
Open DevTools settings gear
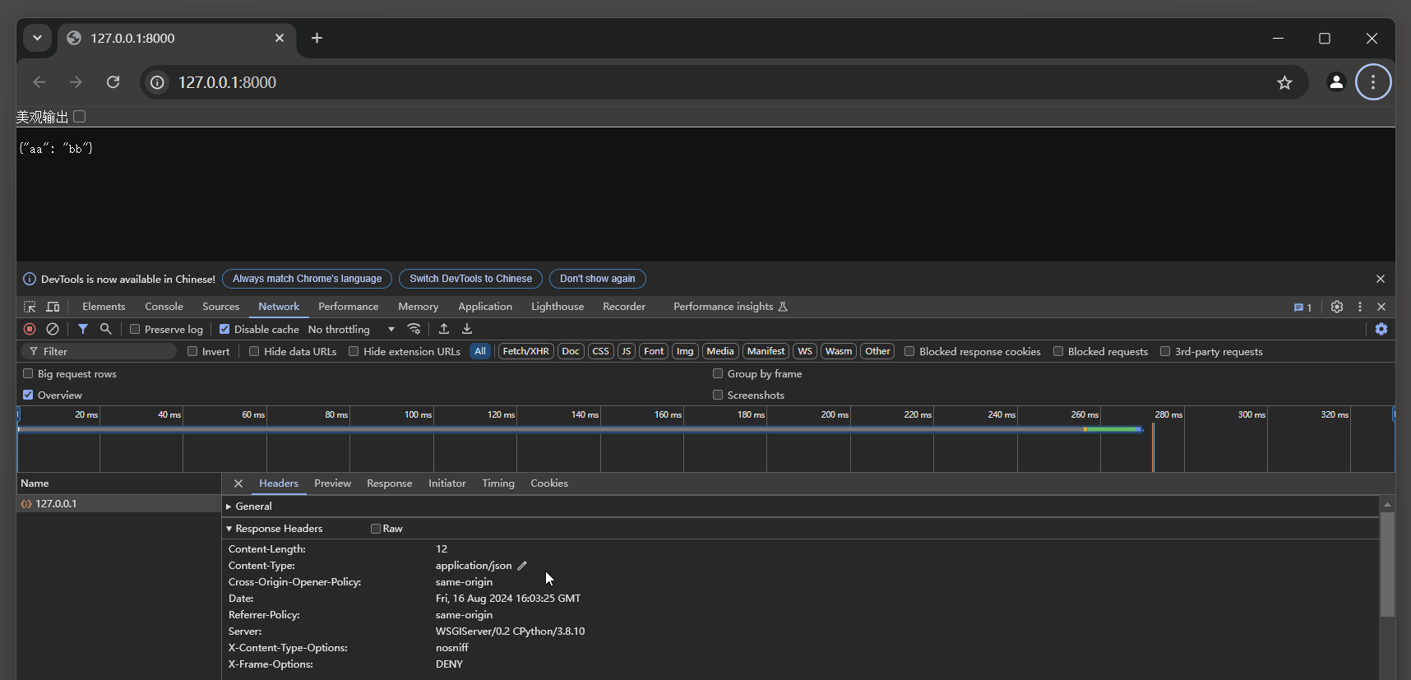(1337, 307)
